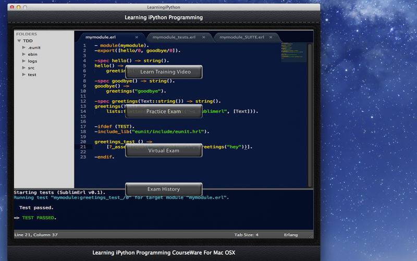
Task: Click the green TEST PASSED result
Action: click(x=39, y=218)
